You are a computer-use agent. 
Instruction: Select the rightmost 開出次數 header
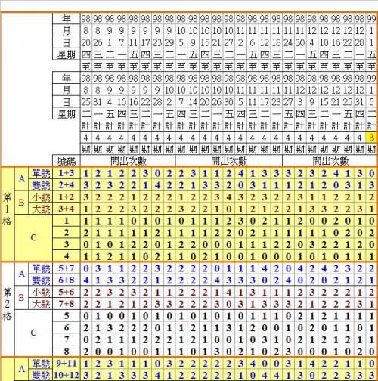(330, 161)
